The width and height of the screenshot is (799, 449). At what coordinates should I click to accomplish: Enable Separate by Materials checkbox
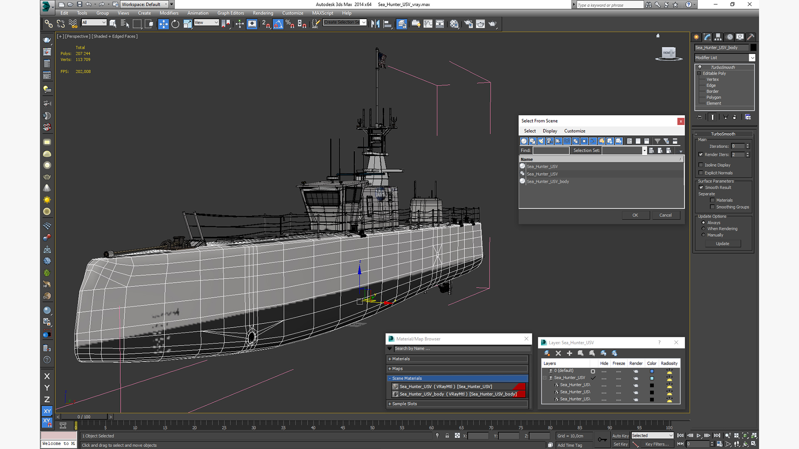click(x=712, y=200)
